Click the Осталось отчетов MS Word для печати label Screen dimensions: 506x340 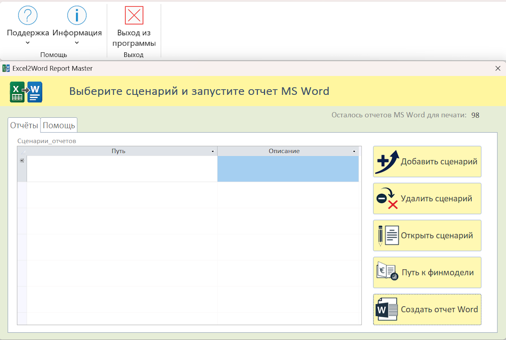coord(399,115)
